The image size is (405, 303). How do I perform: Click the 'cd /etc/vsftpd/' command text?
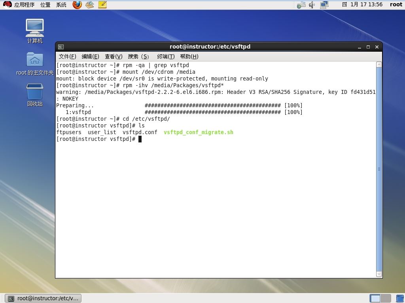(x=146, y=119)
